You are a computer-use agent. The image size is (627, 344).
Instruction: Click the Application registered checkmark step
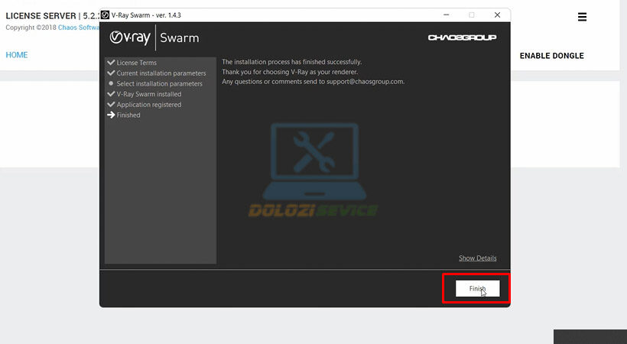112,105
